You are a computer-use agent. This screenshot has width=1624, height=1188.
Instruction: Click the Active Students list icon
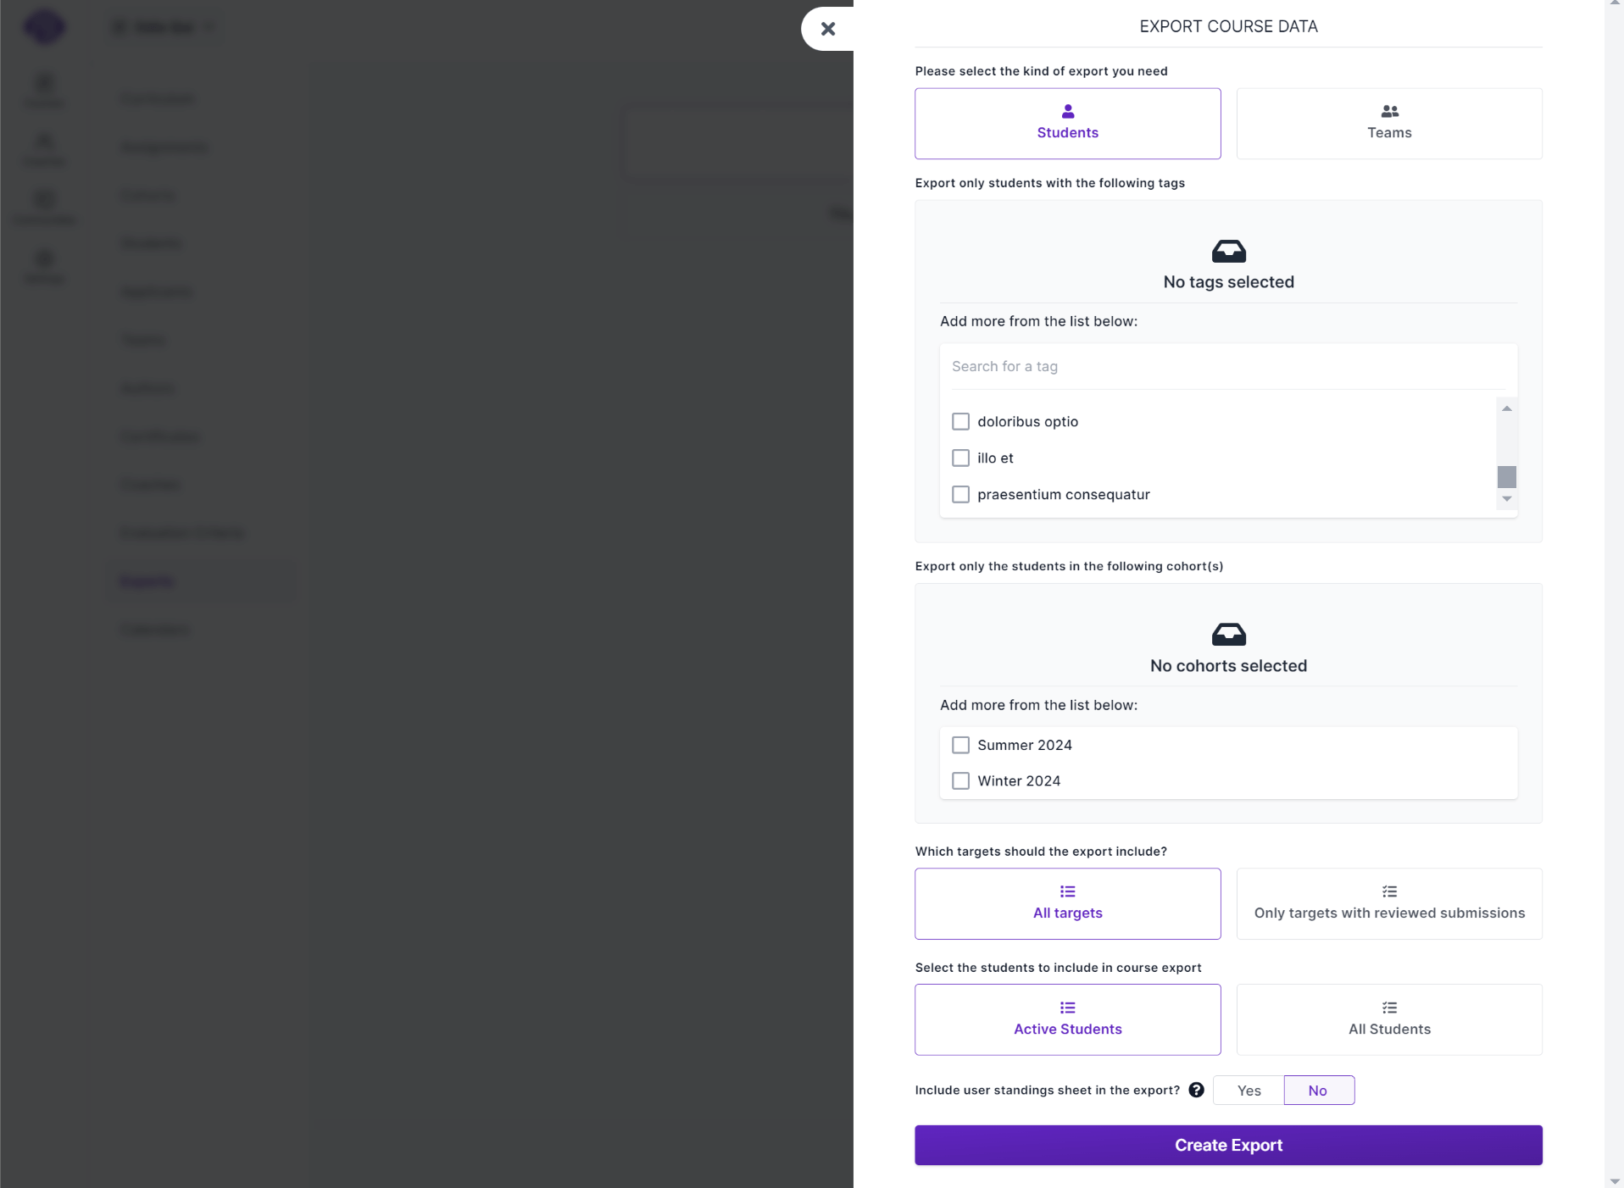[1067, 1008]
